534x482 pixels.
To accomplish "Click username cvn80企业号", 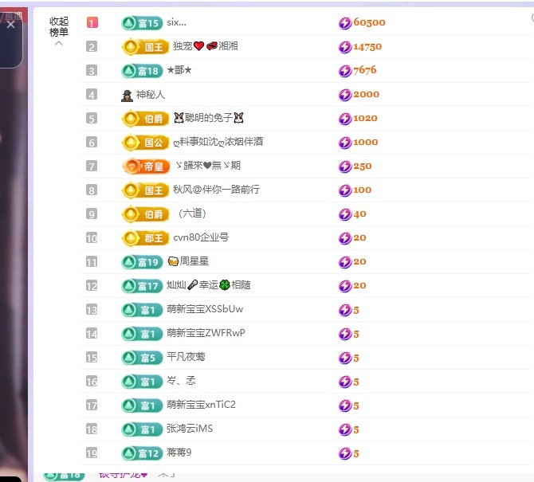I will 201,237.
